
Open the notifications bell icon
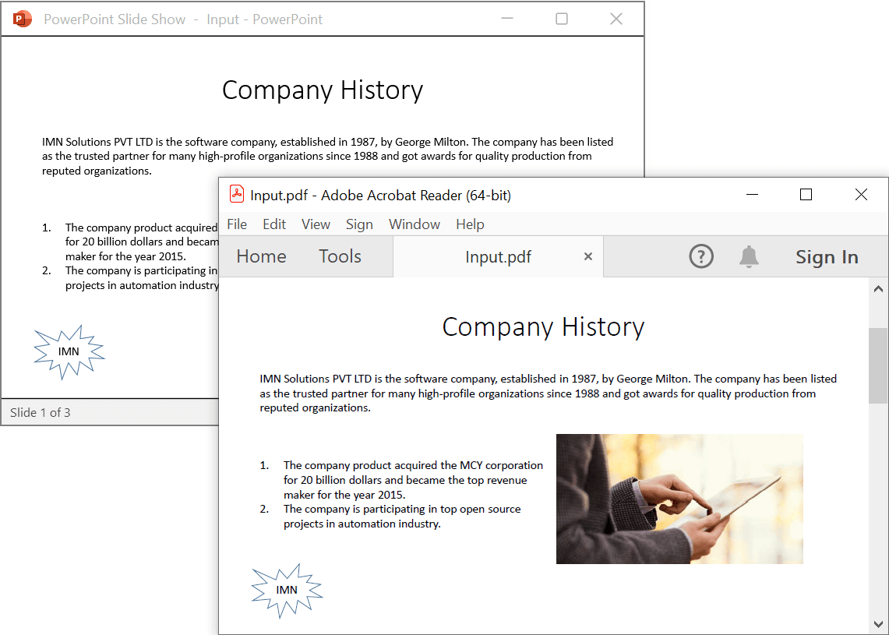pyautogui.click(x=749, y=256)
